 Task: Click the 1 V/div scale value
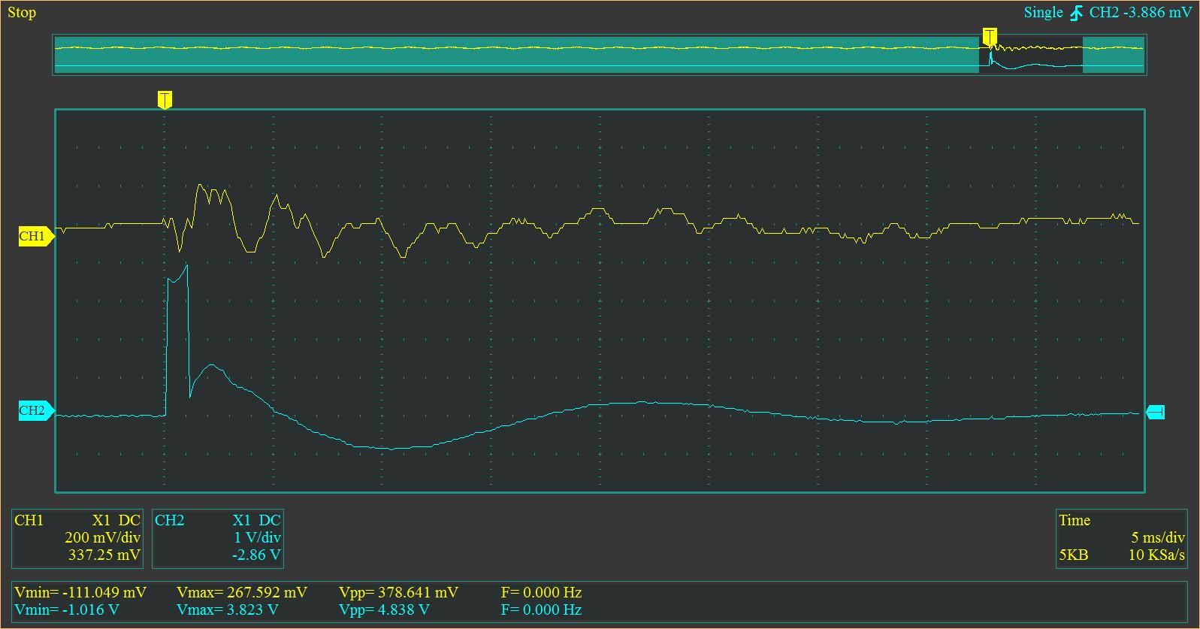[258, 538]
